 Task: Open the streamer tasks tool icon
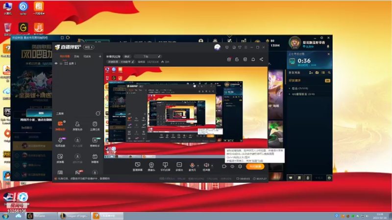click(x=95, y=126)
